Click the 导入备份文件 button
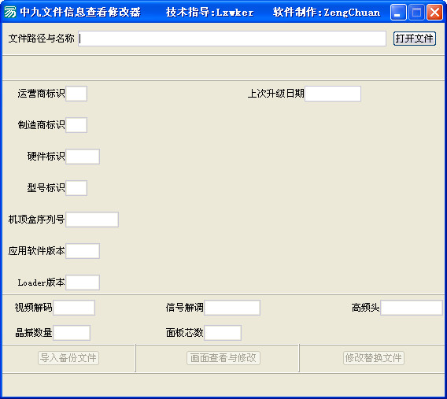Viewport: 447px width, 399px height. coord(68,358)
